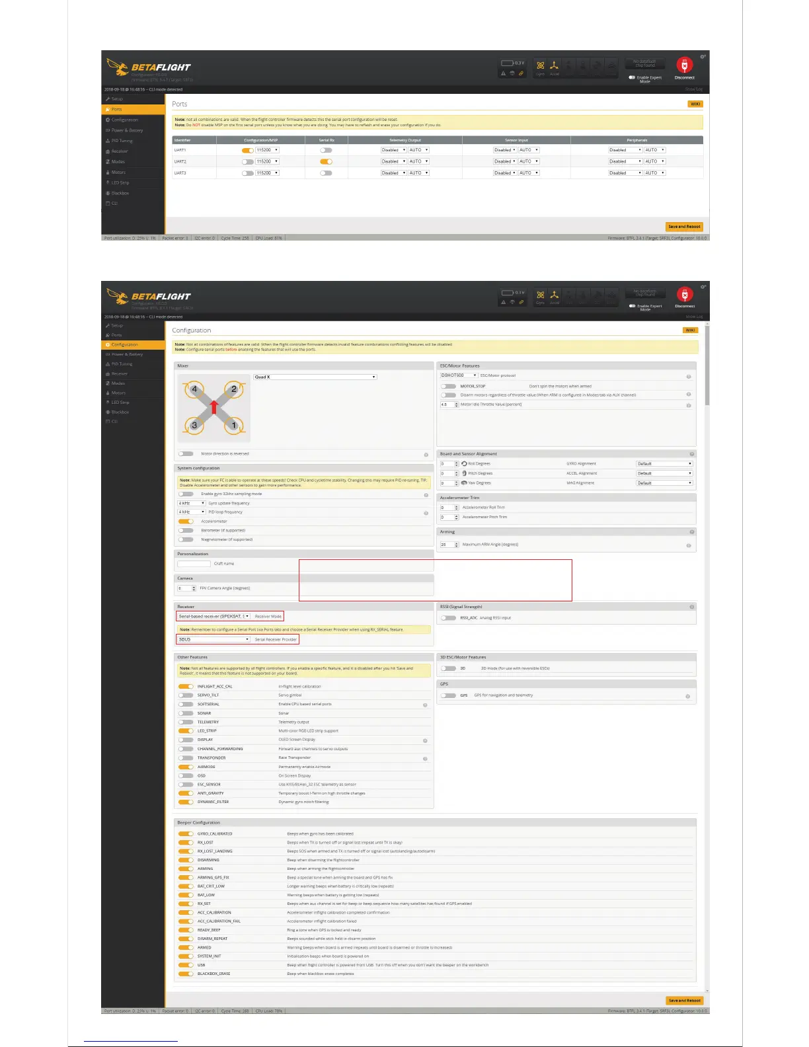This screenshot has width=809, height=1047.
Task: Open the Modes tab in the Configuration screenshot sidebar
Action: point(133,383)
